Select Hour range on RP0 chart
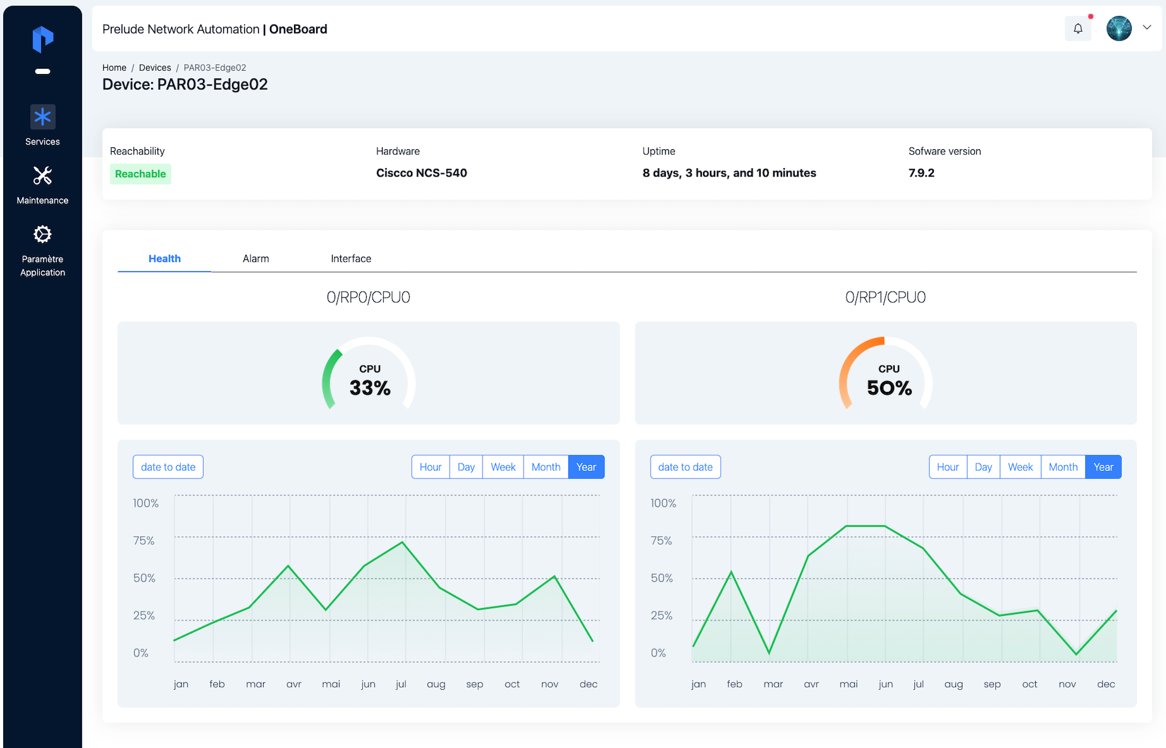 tap(431, 467)
